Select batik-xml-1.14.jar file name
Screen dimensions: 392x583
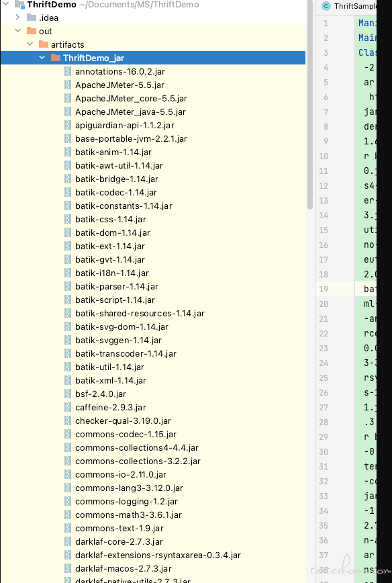(111, 380)
